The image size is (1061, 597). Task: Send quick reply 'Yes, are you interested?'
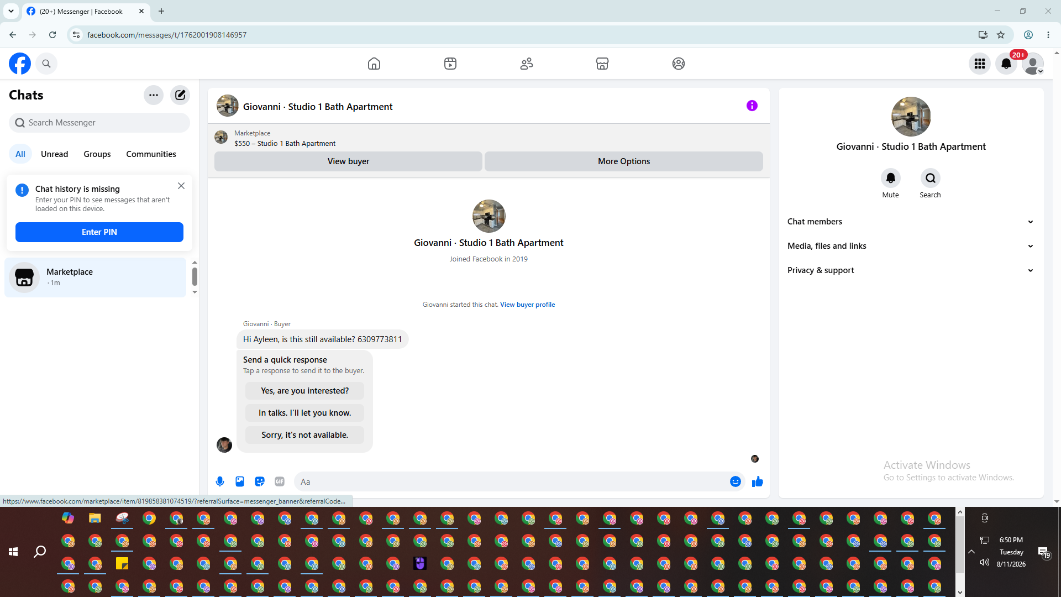(x=305, y=391)
